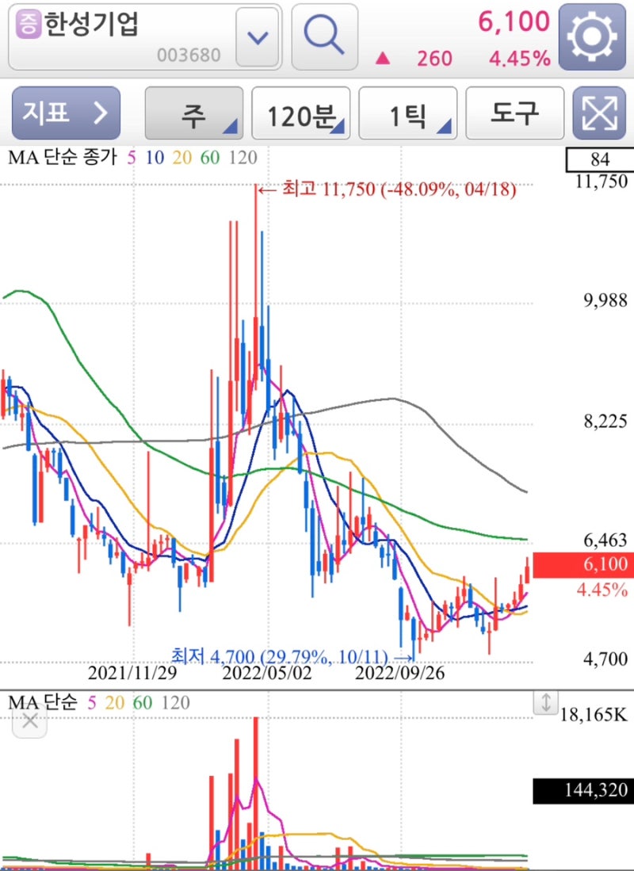This screenshot has width=634, height=871.
Task: Click MA 단순 종가 price legend label
Action: (63, 158)
